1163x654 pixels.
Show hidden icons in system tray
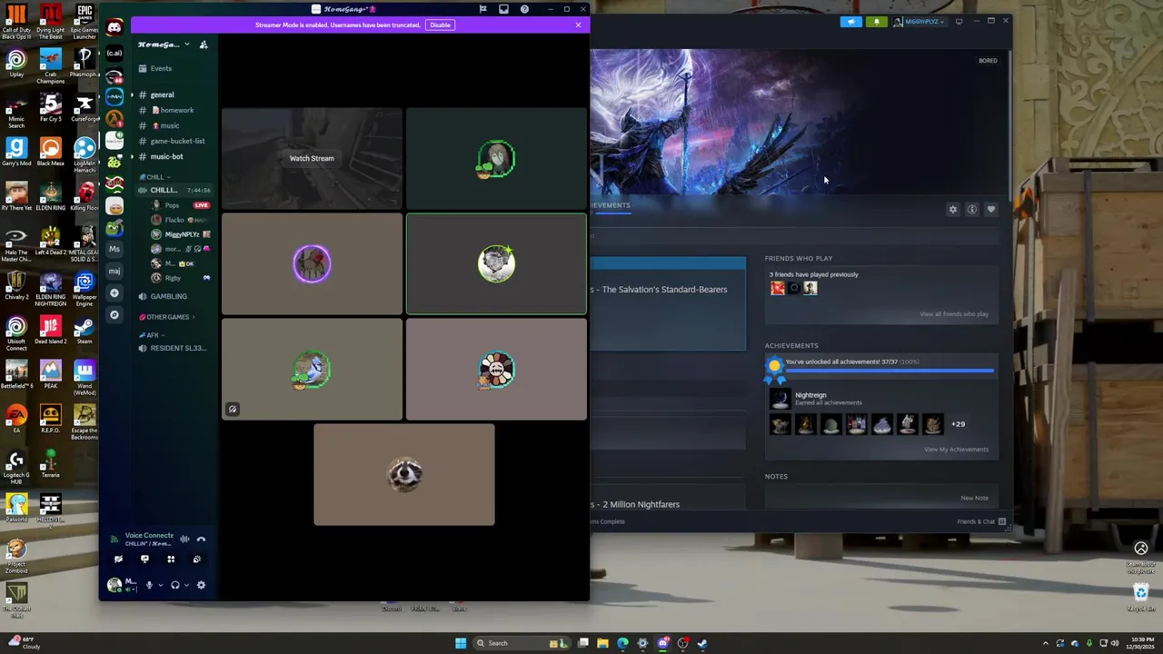(1046, 643)
